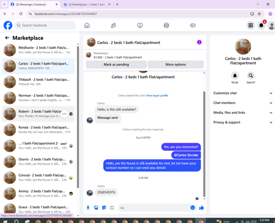Attach a photo with image icon
This screenshot has width=275, height=223.
96,208
